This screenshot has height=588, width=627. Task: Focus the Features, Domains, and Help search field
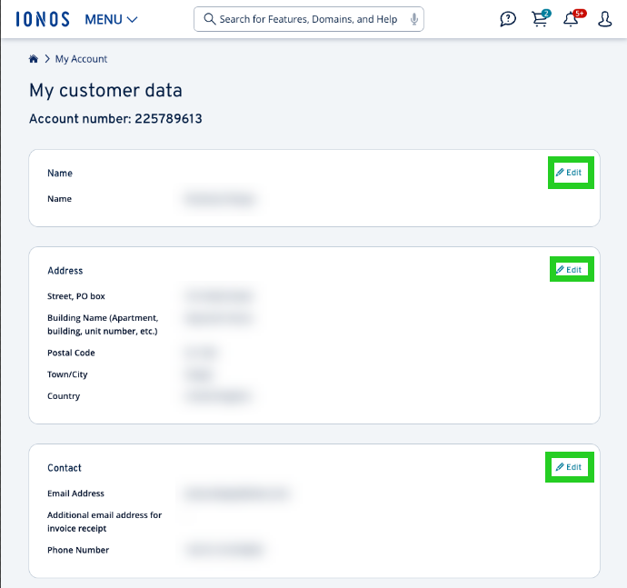click(309, 19)
